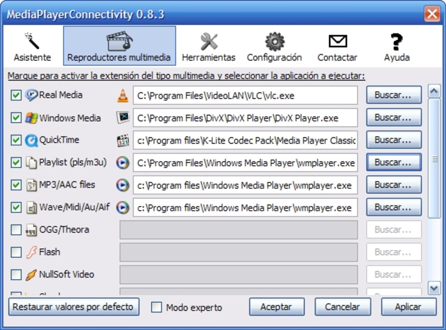Viewport: 446px width, 330px height.
Task: Enable the NullSoft Video checkbox
Action: click(x=16, y=275)
